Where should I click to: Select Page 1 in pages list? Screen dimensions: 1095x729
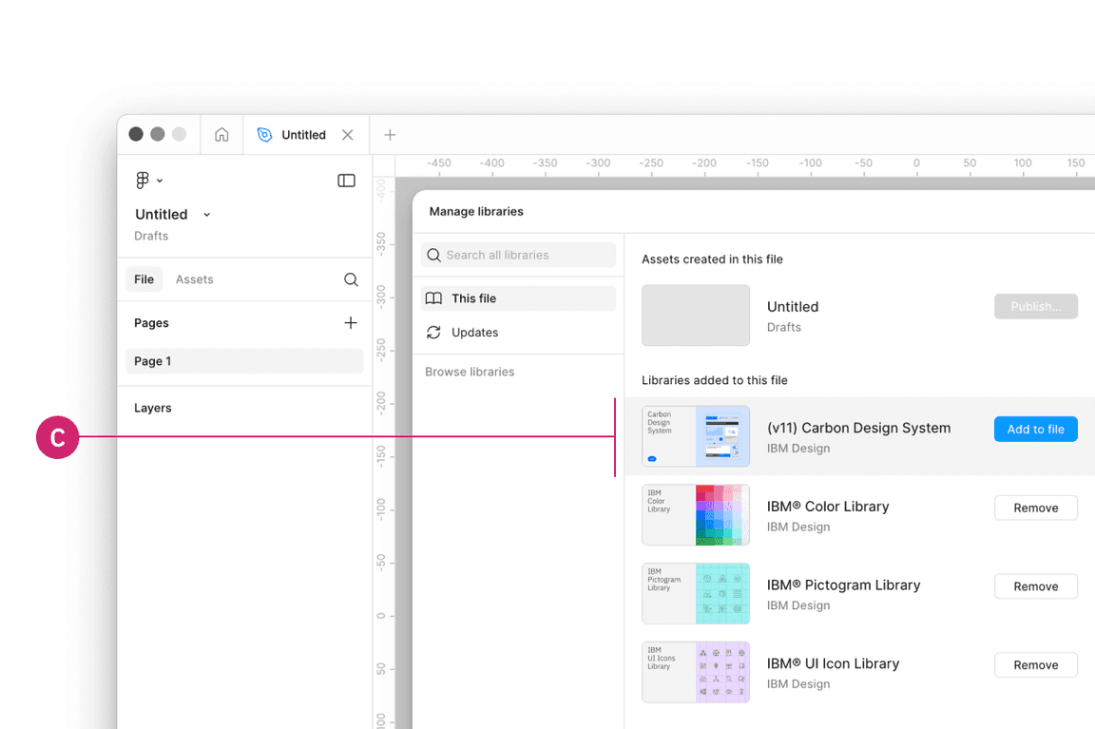click(244, 361)
